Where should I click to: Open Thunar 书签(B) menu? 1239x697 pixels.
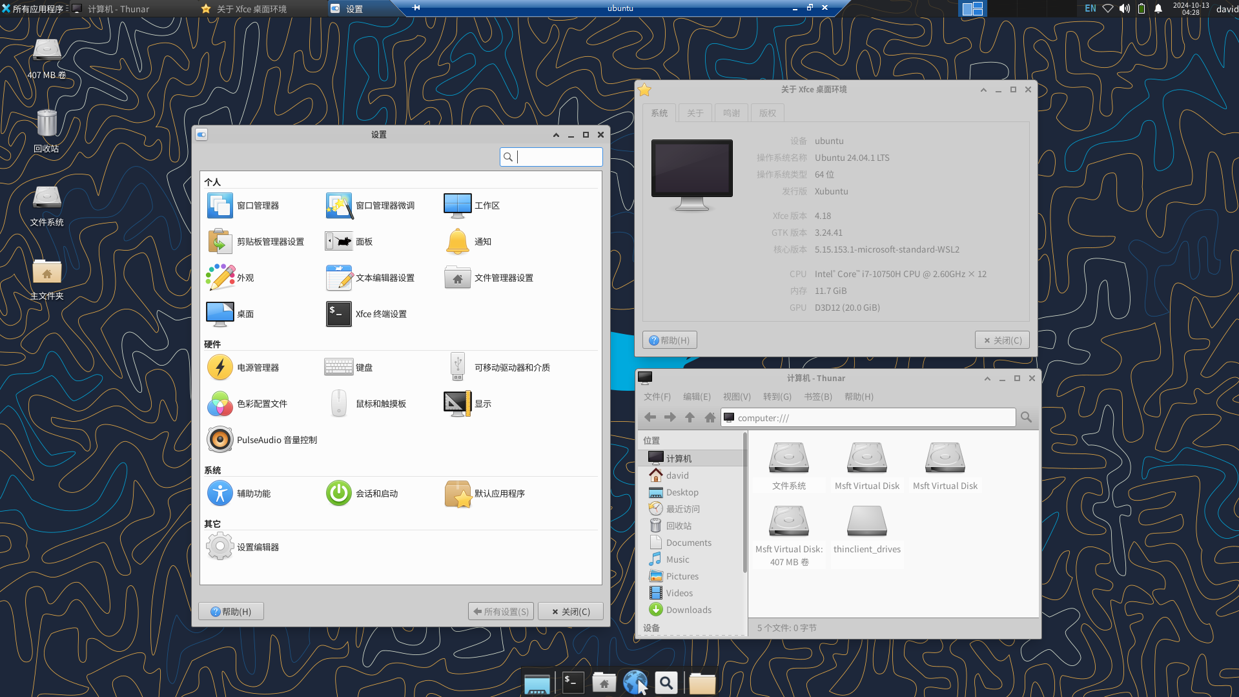point(817,397)
